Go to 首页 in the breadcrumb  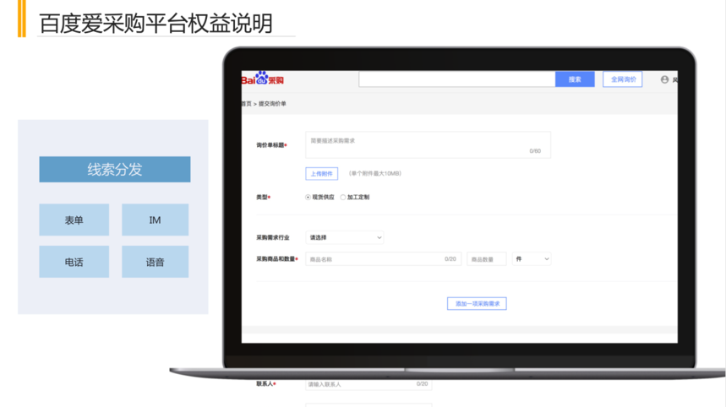click(x=246, y=104)
